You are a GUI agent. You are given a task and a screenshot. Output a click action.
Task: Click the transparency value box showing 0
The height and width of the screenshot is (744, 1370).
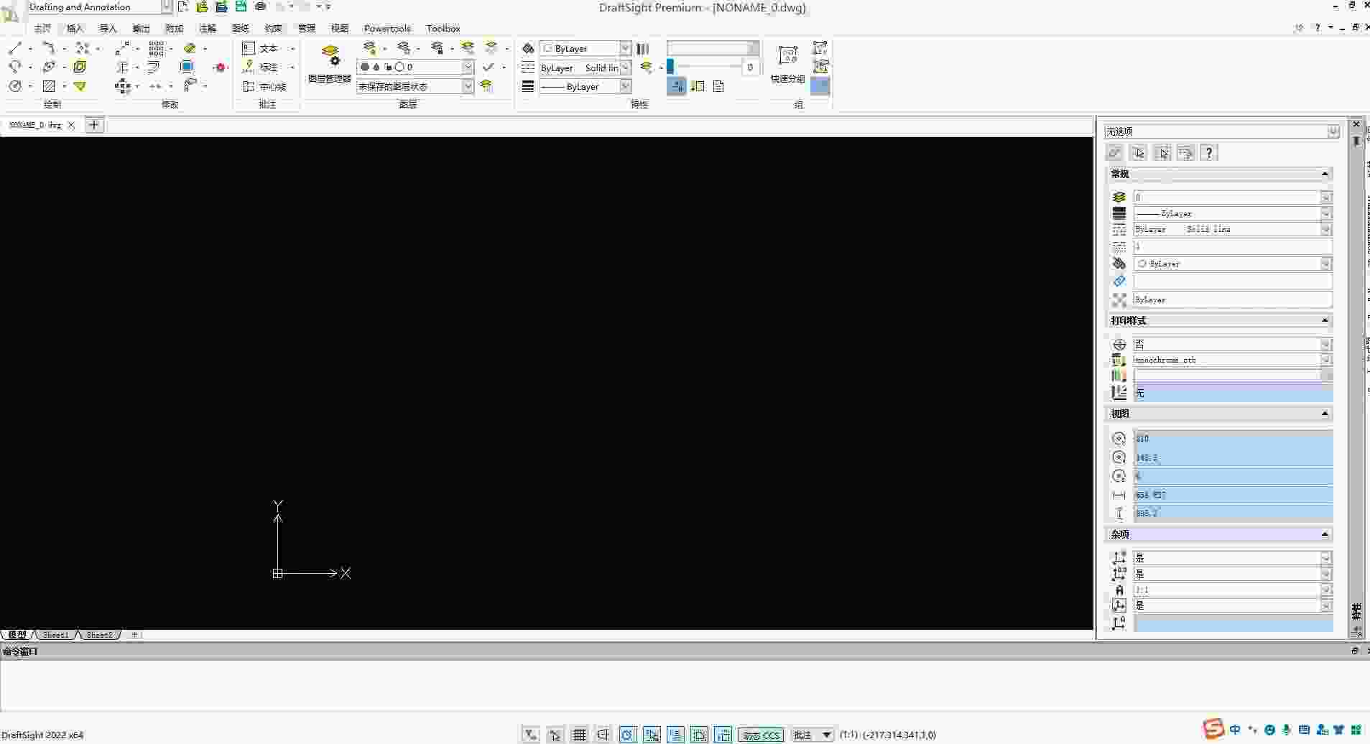(750, 67)
